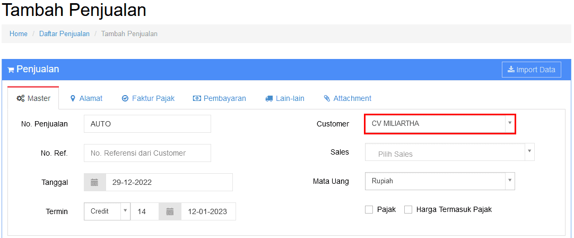574x238 pixels.
Task: Click the paperclip icon of Attachment tab
Action: coord(327,98)
